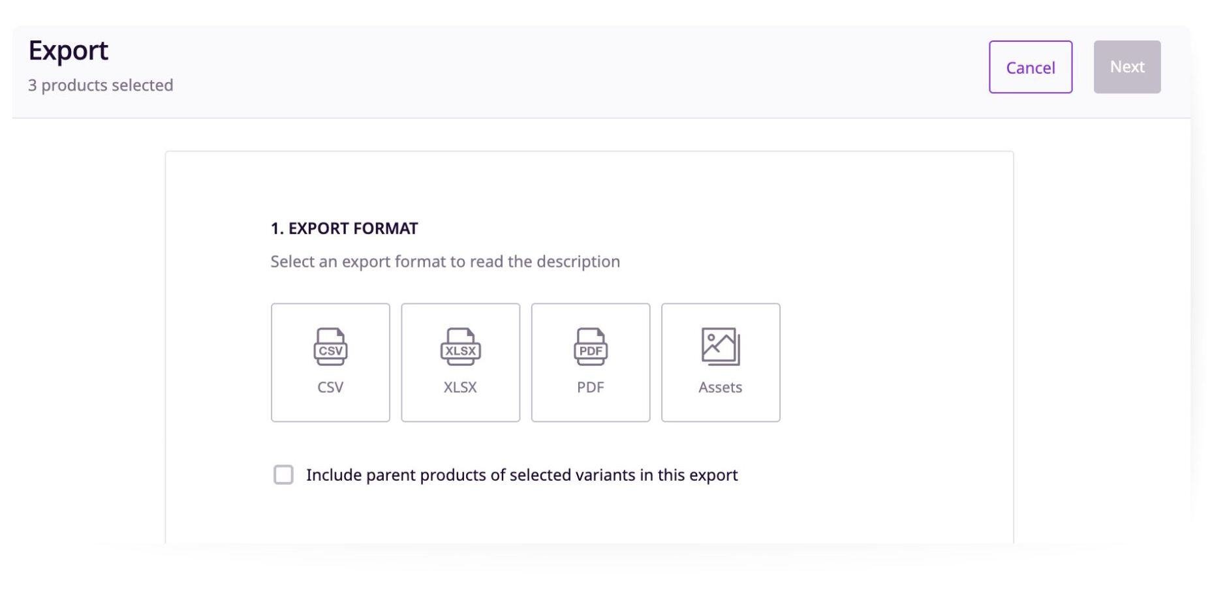The height and width of the screenshot is (589, 1212).
Task: Click the EXPORT FORMAT section heading
Action: 344,228
